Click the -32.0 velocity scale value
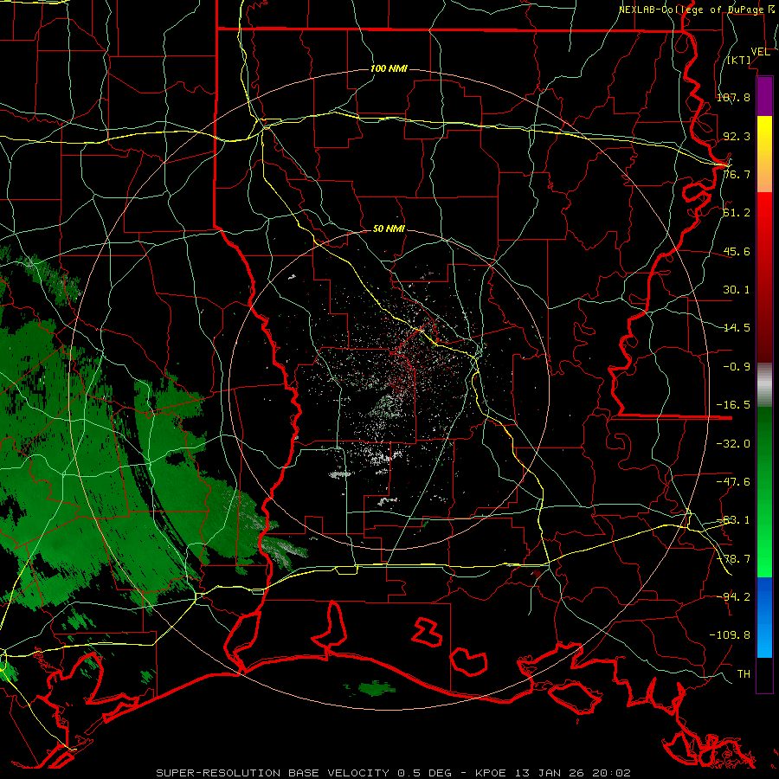This screenshot has width=779, height=779. tap(733, 444)
